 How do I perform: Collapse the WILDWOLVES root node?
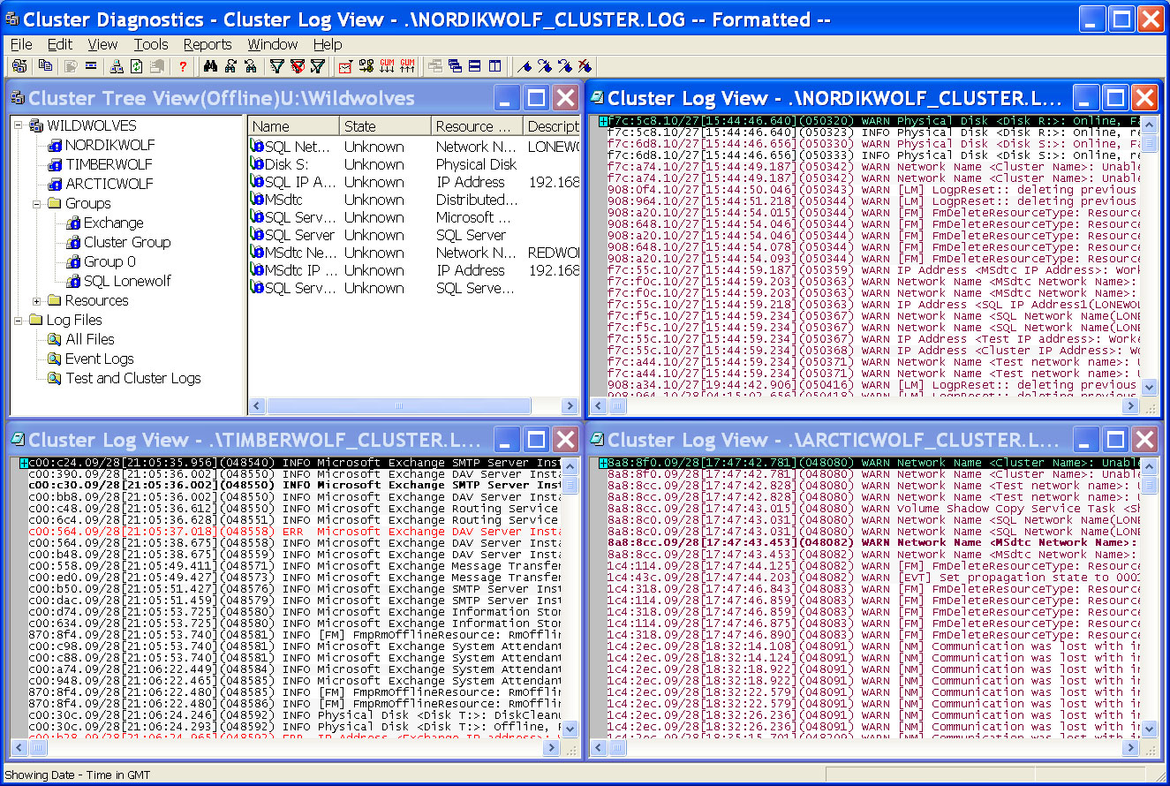[x=19, y=125]
